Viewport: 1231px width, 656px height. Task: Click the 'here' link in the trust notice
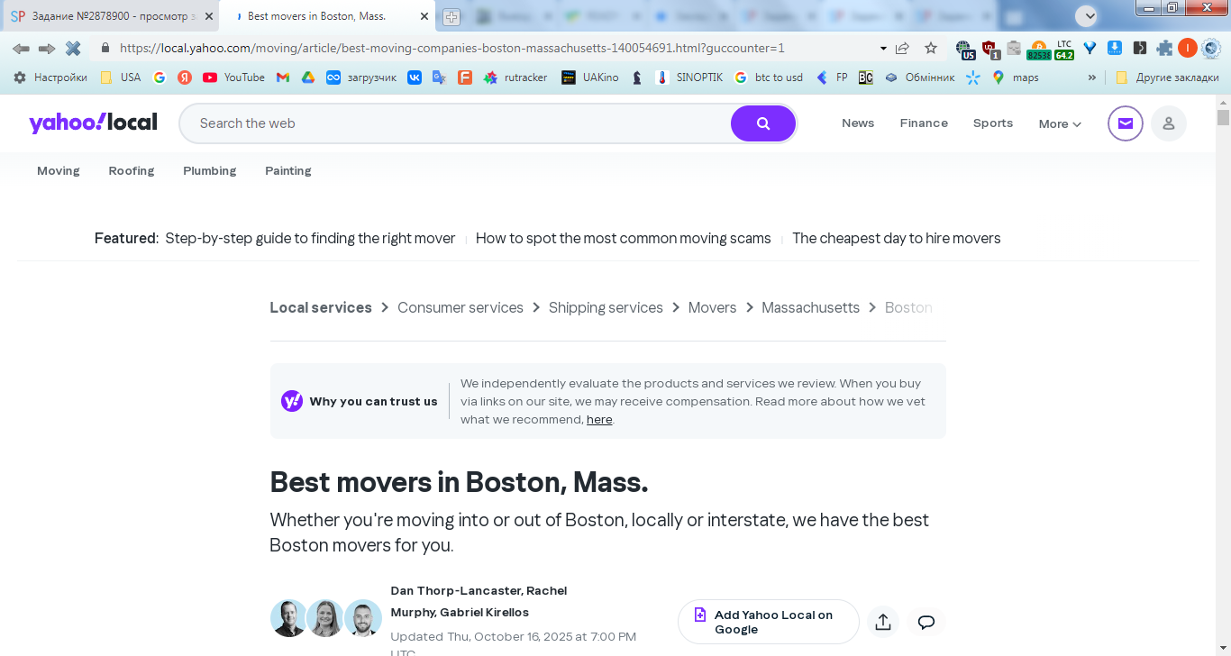pos(599,420)
